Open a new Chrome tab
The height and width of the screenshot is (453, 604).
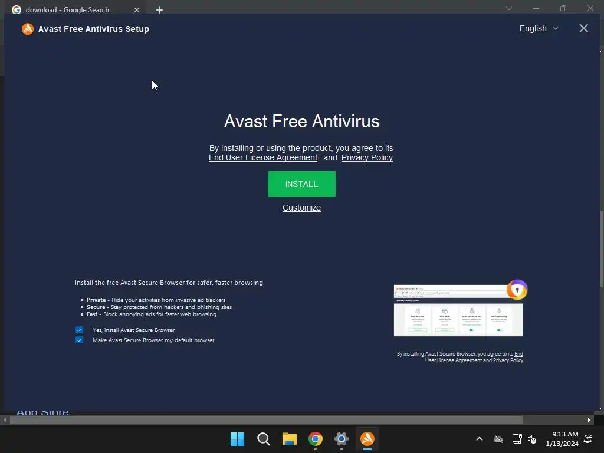point(159,10)
